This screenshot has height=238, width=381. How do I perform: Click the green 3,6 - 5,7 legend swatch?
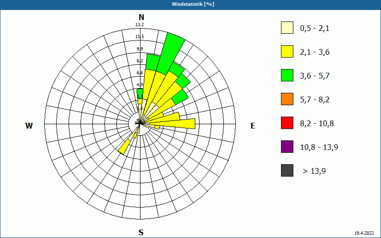pos(287,75)
